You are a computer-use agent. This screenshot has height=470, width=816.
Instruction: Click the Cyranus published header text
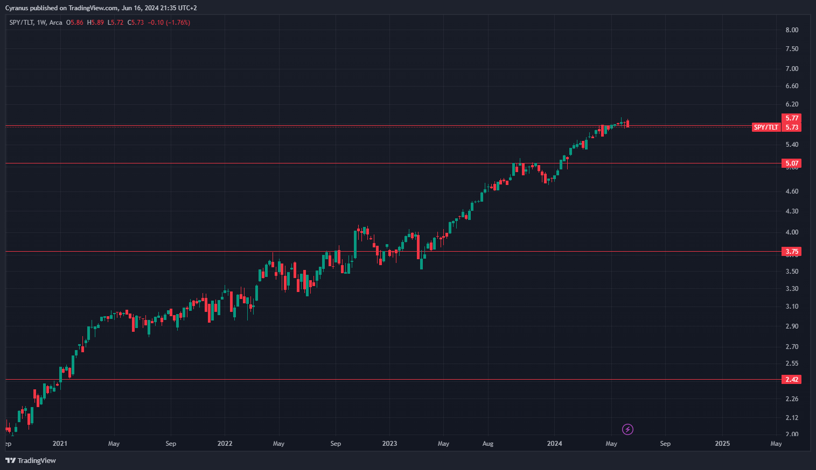[x=101, y=8]
